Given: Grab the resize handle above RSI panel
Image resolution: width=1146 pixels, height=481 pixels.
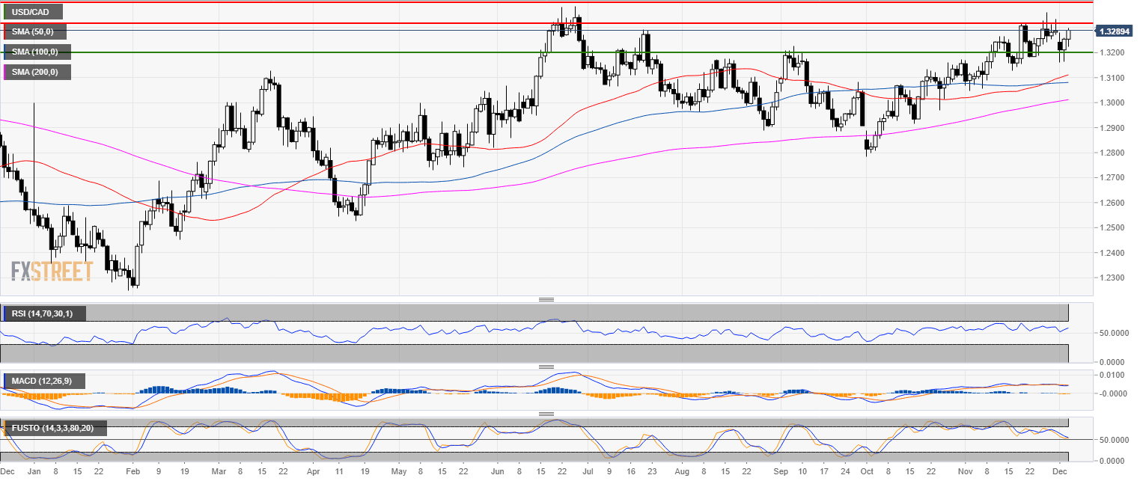Looking at the screenshot, I should pyautogui.click(x=546, y=299).
